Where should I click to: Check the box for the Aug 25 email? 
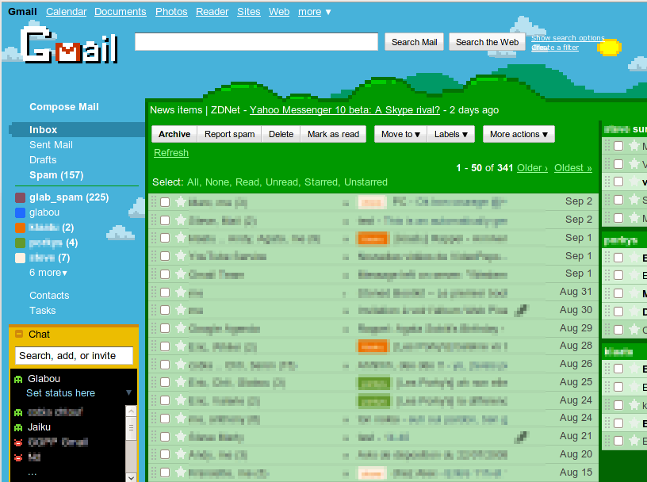165,383
